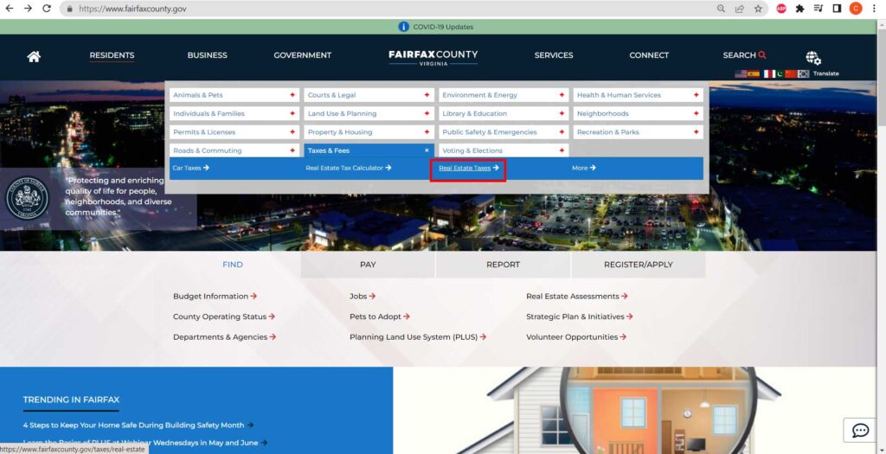This screenshot has width=886, height=454.
Task: Expand the Animals & Pets category
Action: (234, 95)
